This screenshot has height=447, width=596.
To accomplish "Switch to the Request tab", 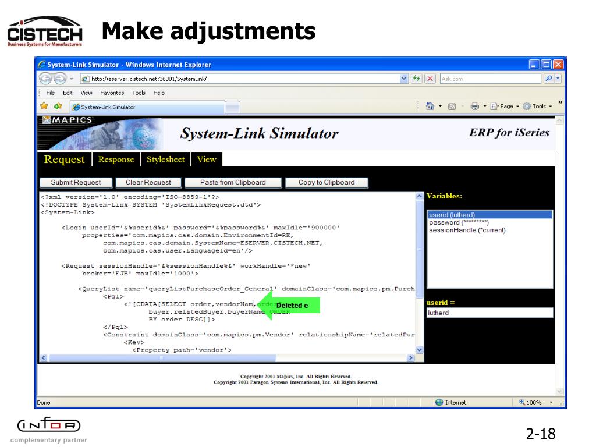I will point(64,159).
